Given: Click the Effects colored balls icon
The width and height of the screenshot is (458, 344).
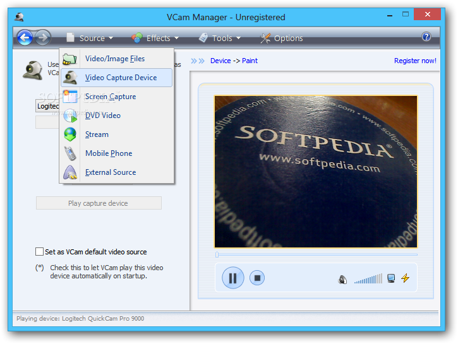Looking at the screenshot, I should pyautogui.click(x=136, y=38).
